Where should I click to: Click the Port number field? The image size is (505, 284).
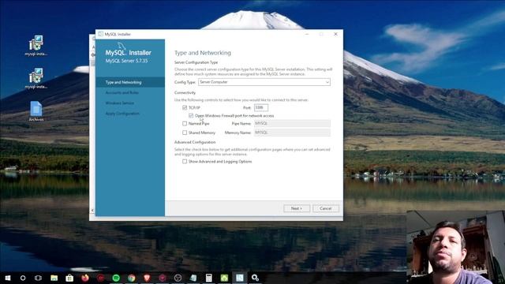(x=261, y=107)
